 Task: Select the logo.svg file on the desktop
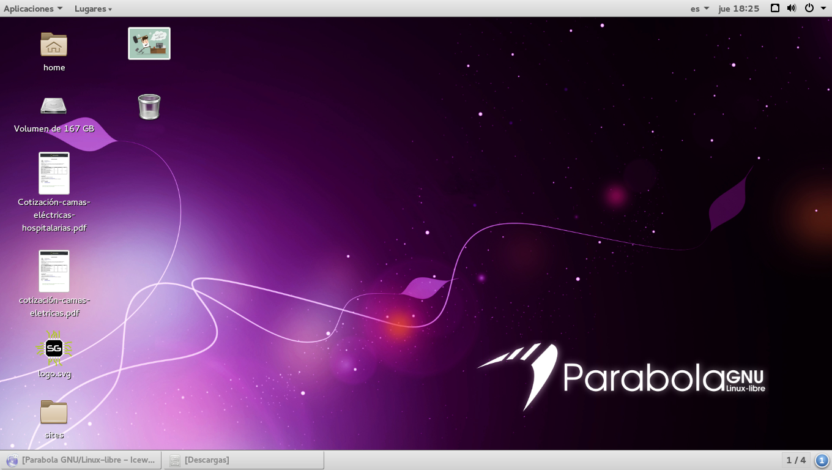pos(54,349)
